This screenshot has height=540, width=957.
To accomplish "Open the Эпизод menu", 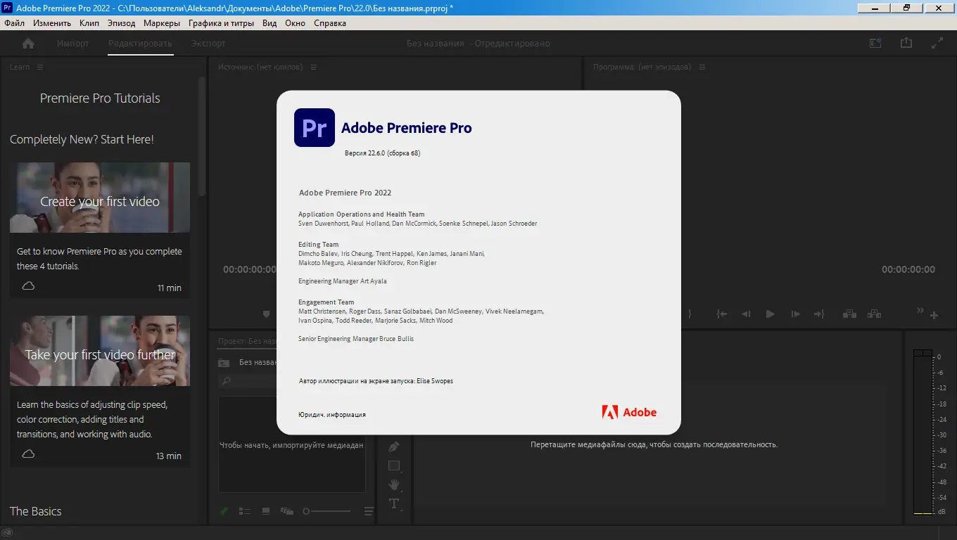I will [x=122, y=23].
